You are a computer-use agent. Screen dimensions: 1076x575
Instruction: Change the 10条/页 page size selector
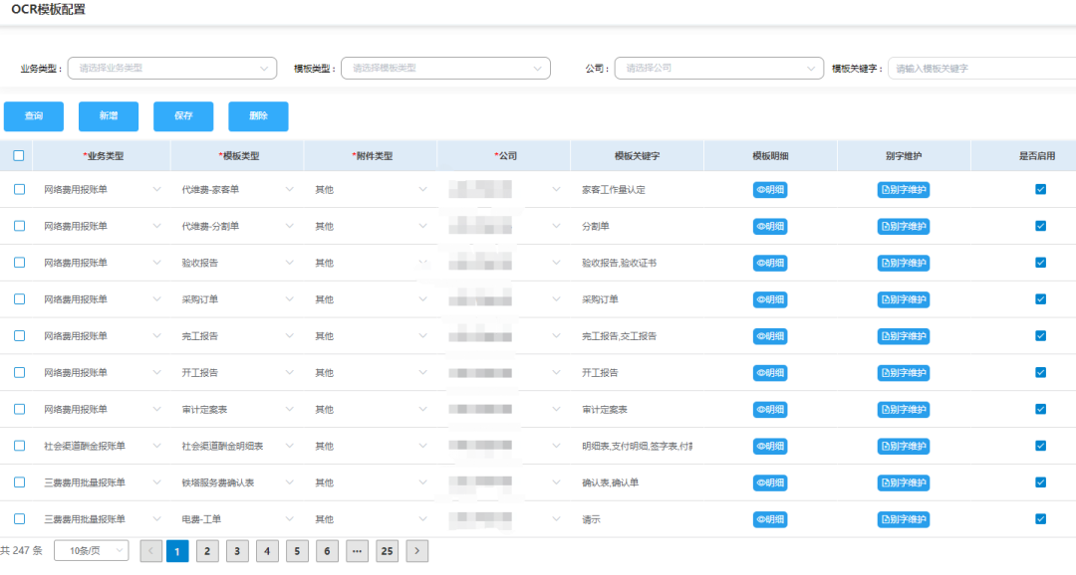91,551
